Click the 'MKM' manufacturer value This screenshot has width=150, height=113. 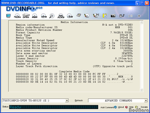[117, 27]
